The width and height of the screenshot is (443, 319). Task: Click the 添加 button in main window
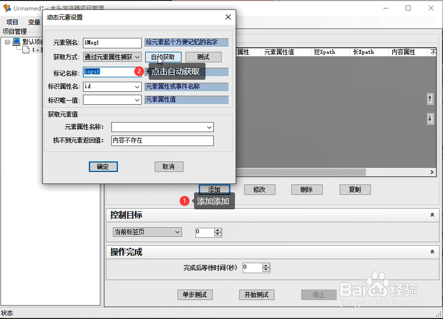pos(215,189)
